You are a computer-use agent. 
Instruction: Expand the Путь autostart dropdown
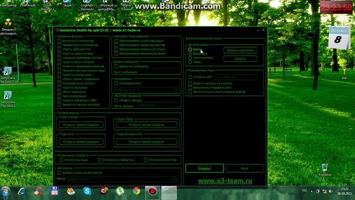[x=175, y=179]
